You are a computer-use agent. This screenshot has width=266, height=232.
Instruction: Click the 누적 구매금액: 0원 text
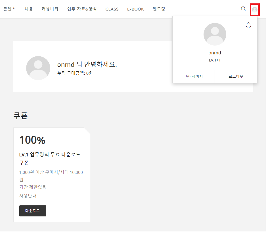click(x=75, y=73)
